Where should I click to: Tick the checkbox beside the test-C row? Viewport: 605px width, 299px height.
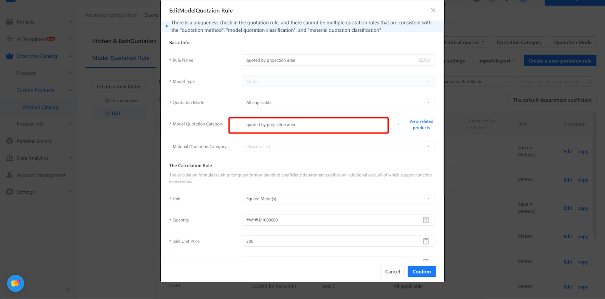point(166,285)
